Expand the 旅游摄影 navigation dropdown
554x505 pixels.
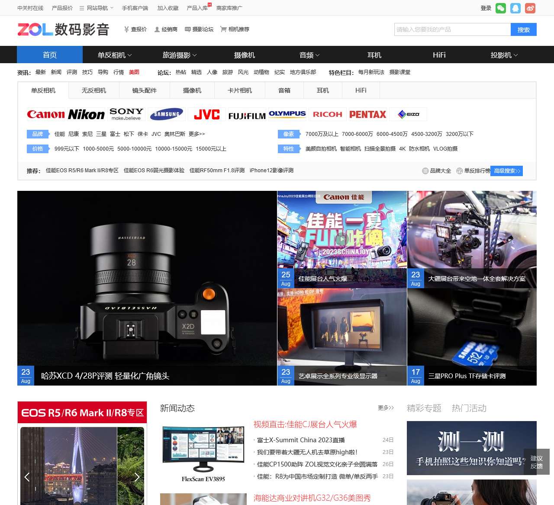point(180,55)
